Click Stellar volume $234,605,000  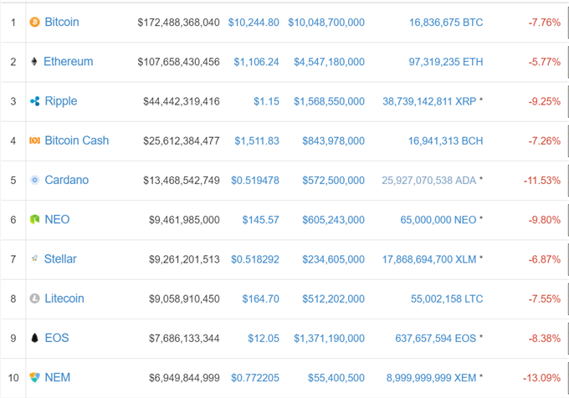tap(334, 259)
